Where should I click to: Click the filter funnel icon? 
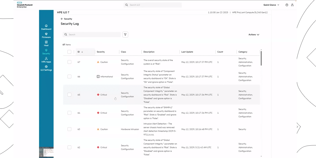pyautogui.click(x=125, y=34)
